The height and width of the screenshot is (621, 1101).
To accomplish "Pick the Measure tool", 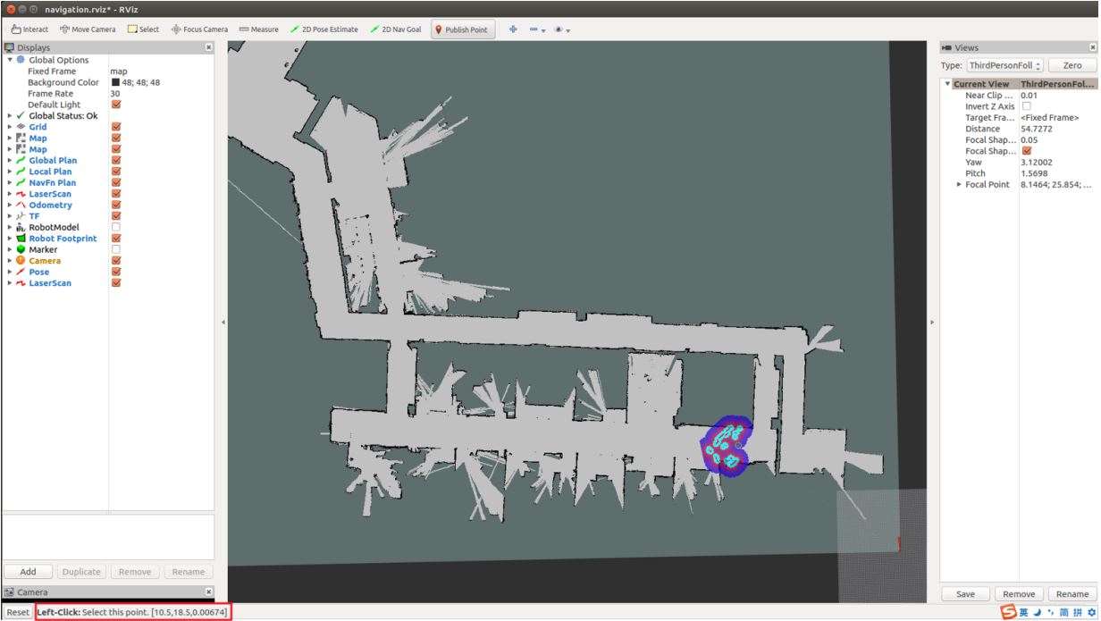I will 258,29.
